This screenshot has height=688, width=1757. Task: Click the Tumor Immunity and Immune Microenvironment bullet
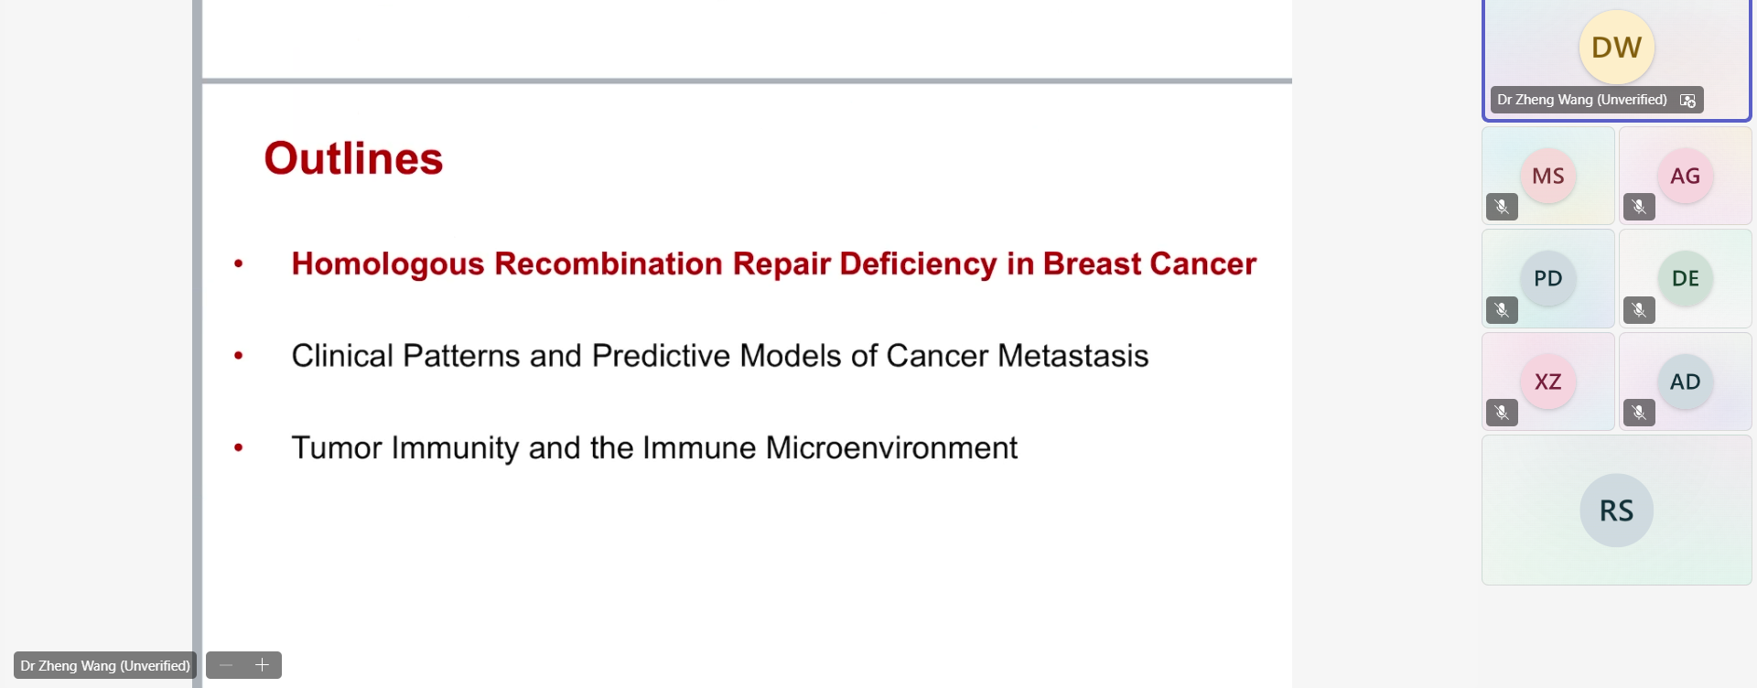click(653, 447)
